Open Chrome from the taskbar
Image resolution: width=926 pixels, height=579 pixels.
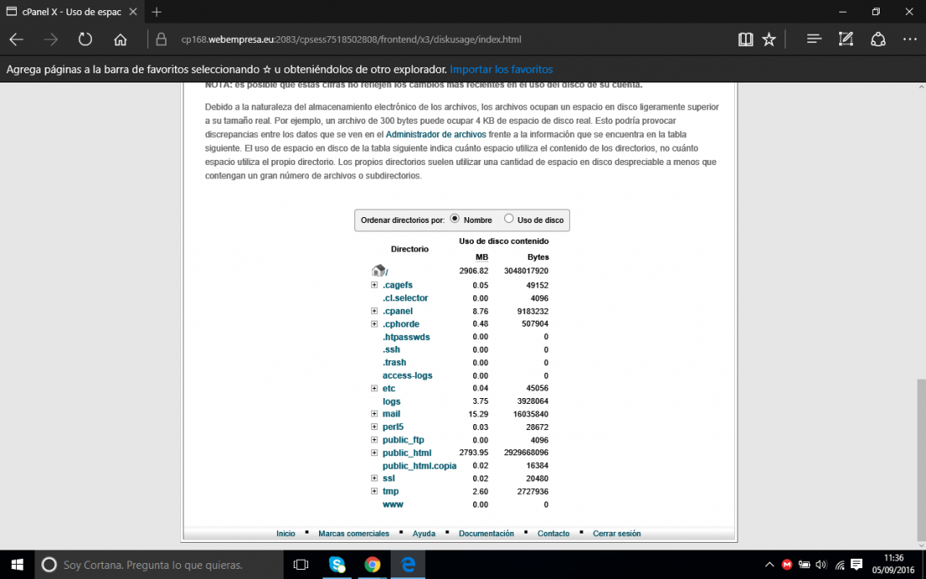tap(372, 565)
